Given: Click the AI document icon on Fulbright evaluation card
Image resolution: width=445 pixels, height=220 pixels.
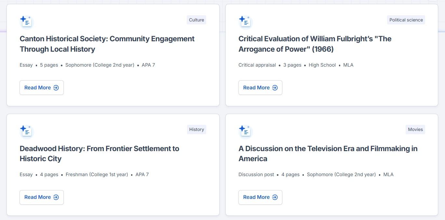Looking at the screenshot, I should tap(245, 21).
